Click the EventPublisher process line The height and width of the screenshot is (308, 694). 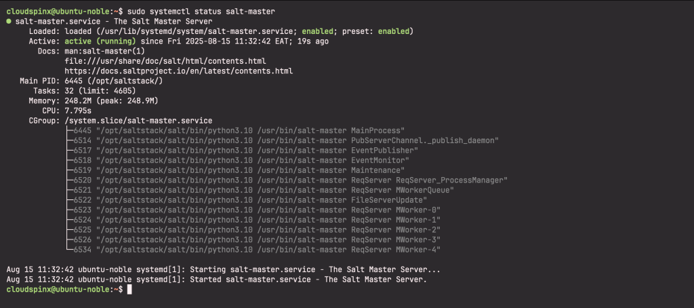tap(242, 150)
